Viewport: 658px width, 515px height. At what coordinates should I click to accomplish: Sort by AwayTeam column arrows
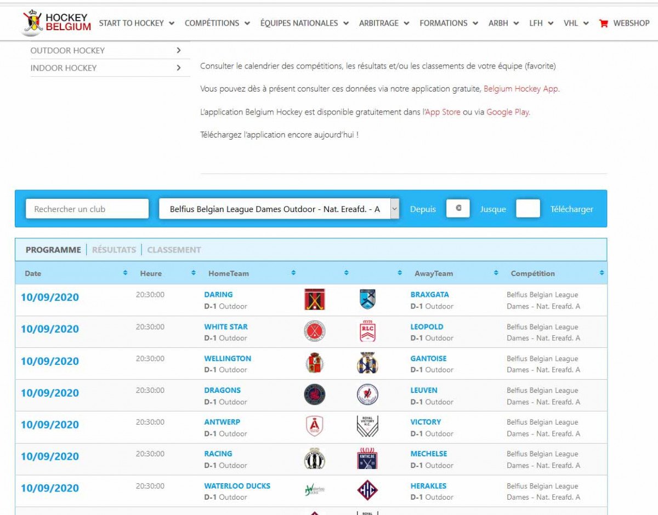pyautogui.click(x=496, y=273)
